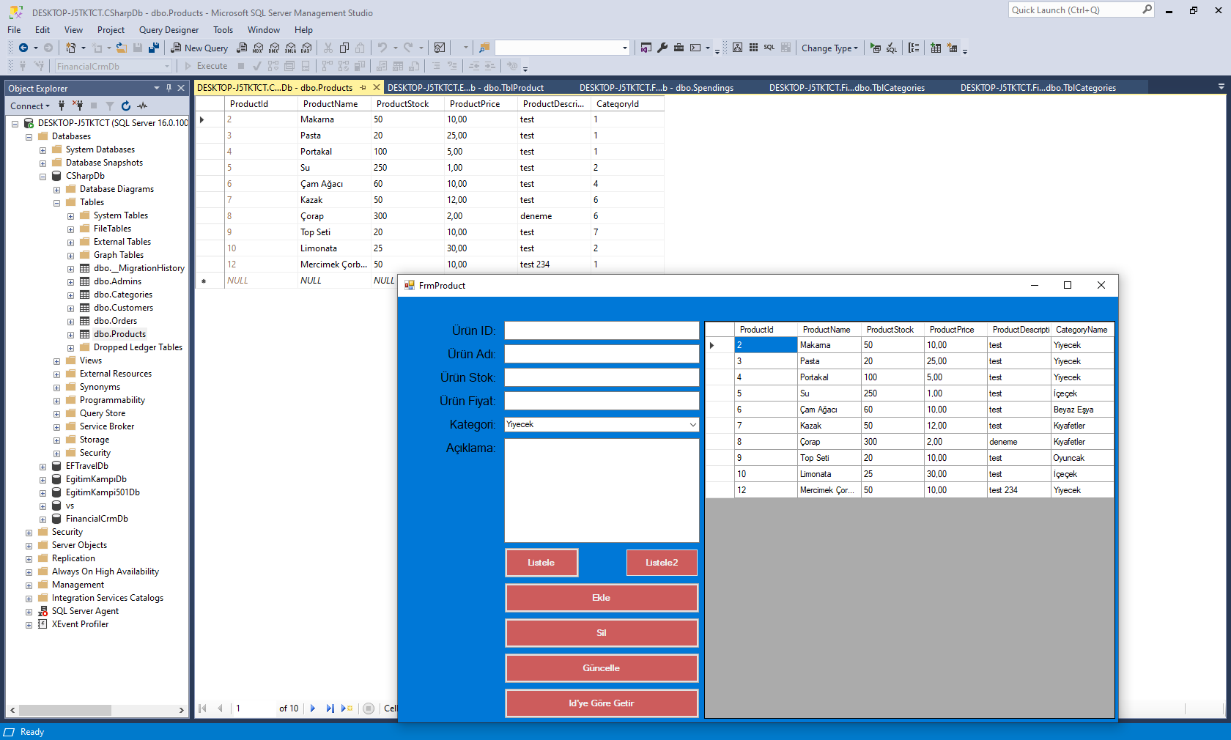Open the Window menu

[x=263, y=30]
